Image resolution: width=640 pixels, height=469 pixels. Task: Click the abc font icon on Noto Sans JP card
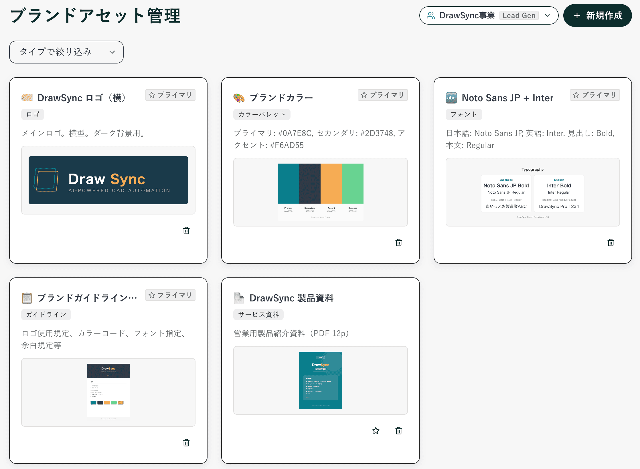tap(451, 98)
